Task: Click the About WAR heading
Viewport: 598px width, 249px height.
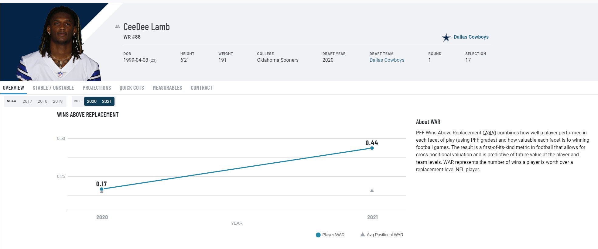Action: click(x=428, y=122)
